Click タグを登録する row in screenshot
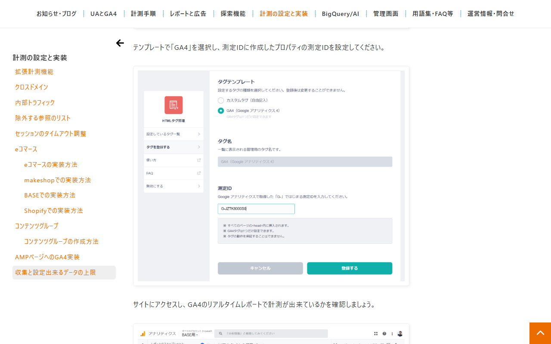 (x=173, y=147)
